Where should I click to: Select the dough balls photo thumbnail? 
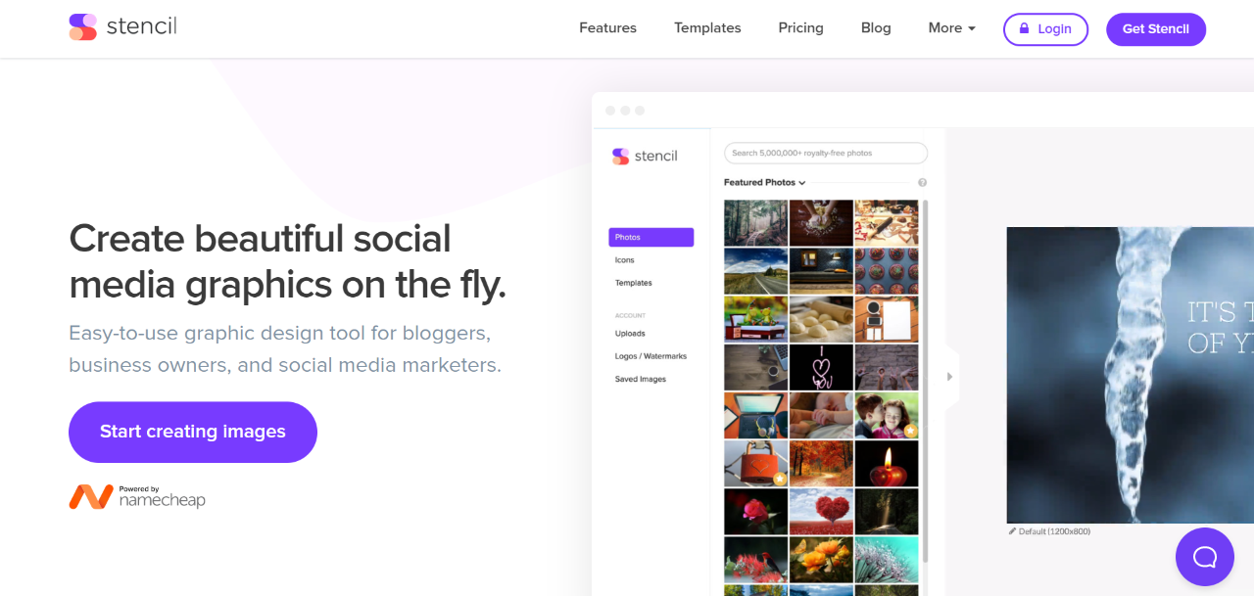click(x=821, y=319)
